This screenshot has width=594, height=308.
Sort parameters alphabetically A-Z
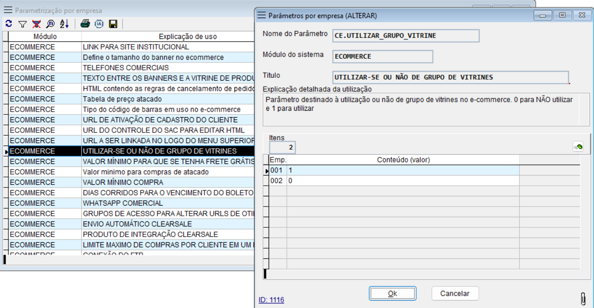pos(65,24)
